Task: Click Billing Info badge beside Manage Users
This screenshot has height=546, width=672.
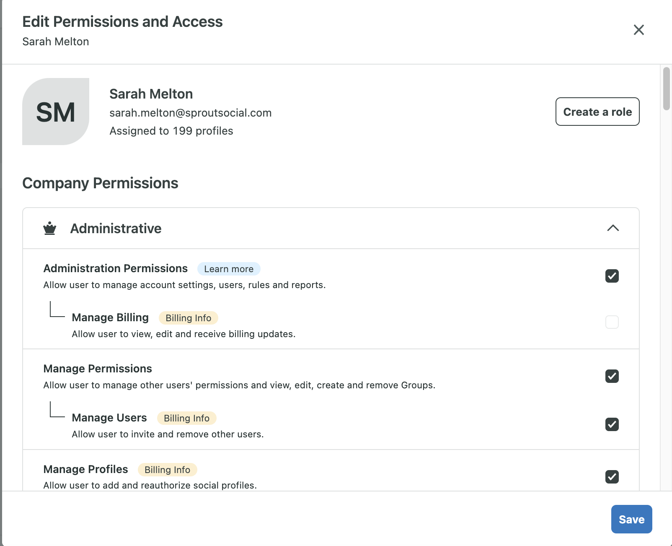Action: 186,418
